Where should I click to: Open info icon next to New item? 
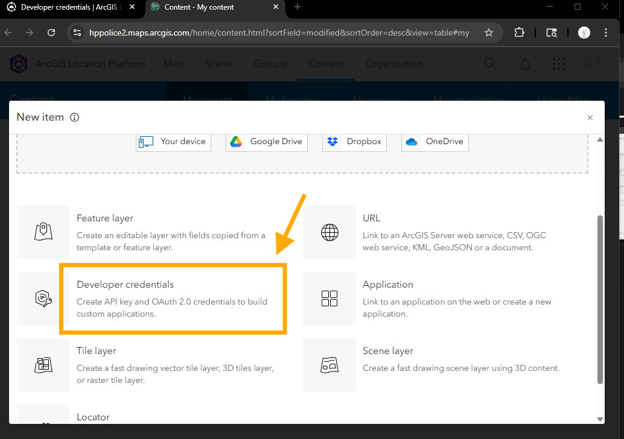74,118
